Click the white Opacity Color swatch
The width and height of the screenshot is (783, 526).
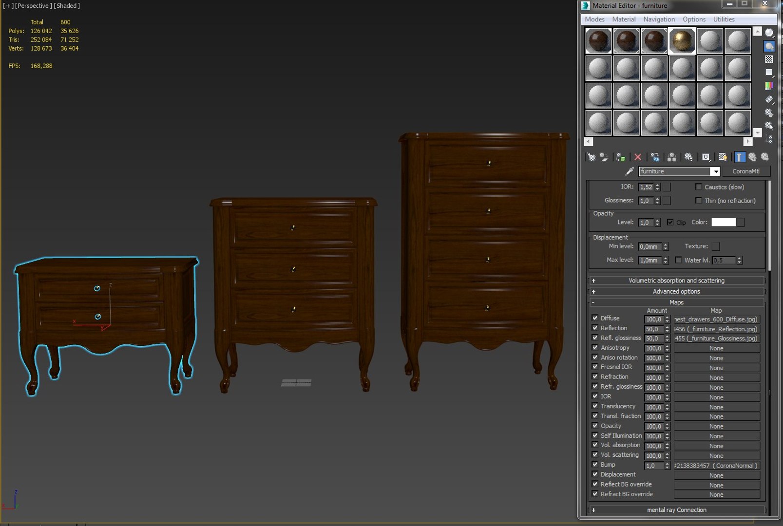tap(724, 222)
